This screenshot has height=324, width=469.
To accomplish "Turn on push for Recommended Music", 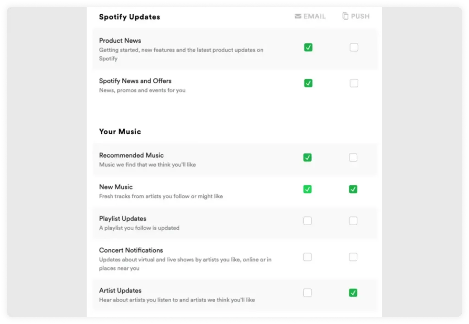I will [353, 157].
